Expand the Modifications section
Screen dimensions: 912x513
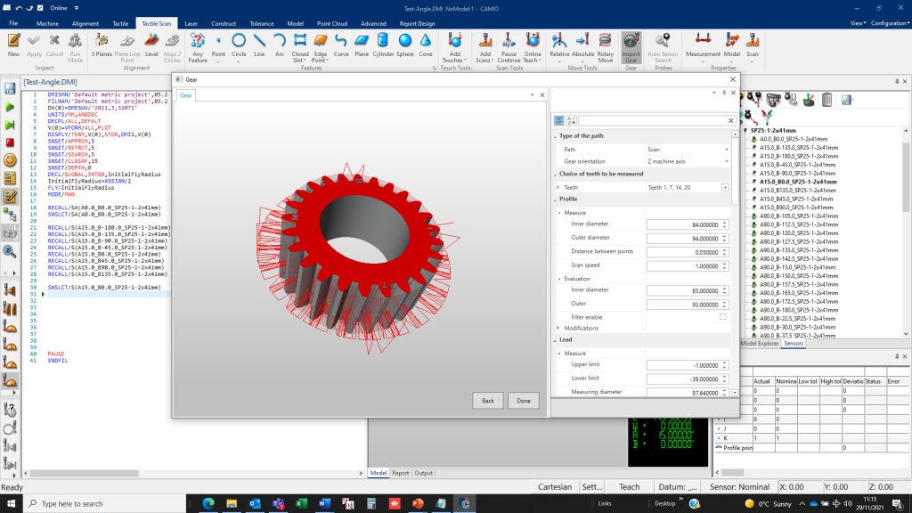[559, 328]
